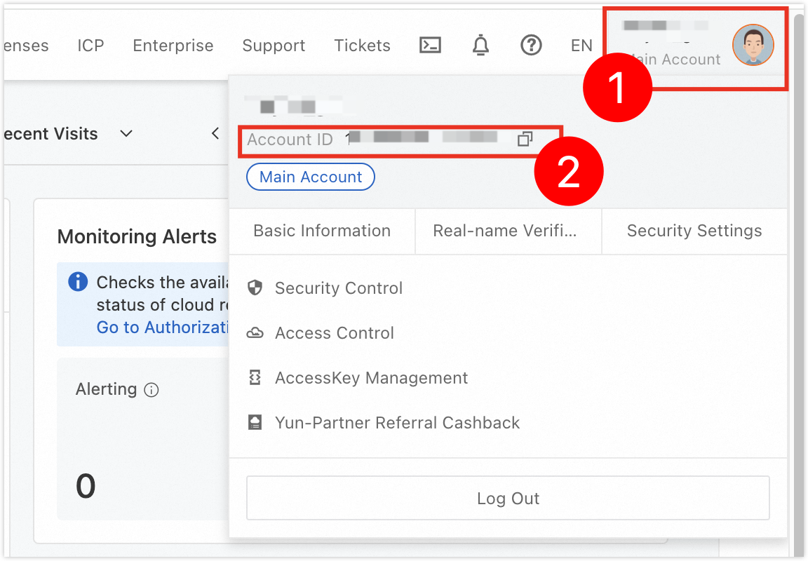
Task: Follow the Go to Authorization link
Action: [163, 327]
